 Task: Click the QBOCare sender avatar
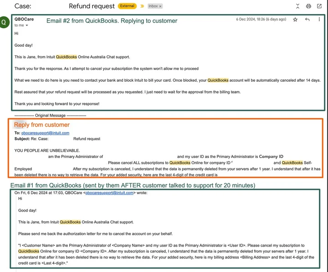click(x=5, y=22)
